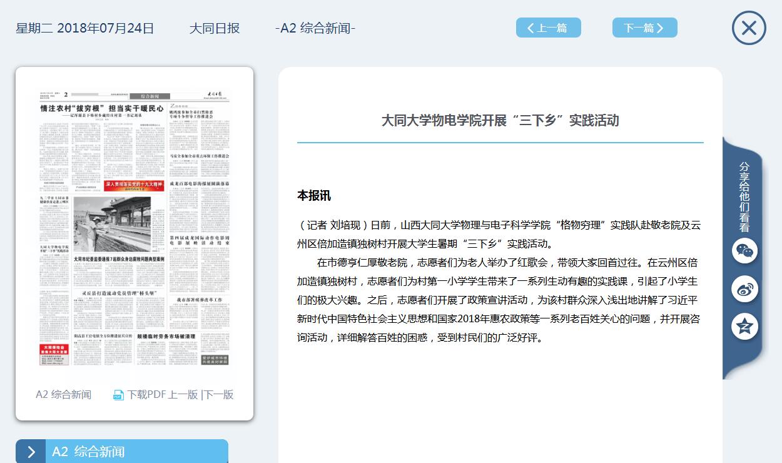This screenshot has height=463, width=782.
Task: Click the 分享给他们看看 share label
Action: coord(744,196)
